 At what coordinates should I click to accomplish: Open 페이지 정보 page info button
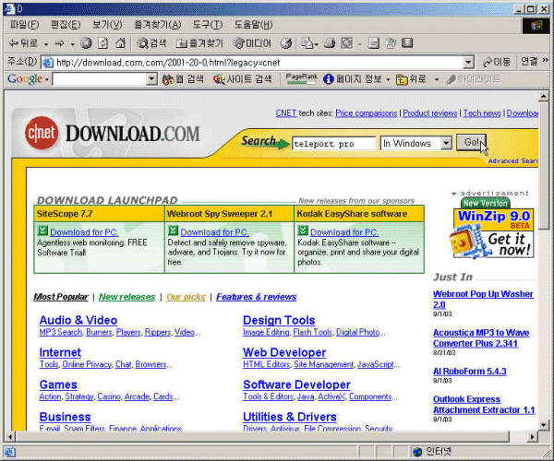point(352,79)
